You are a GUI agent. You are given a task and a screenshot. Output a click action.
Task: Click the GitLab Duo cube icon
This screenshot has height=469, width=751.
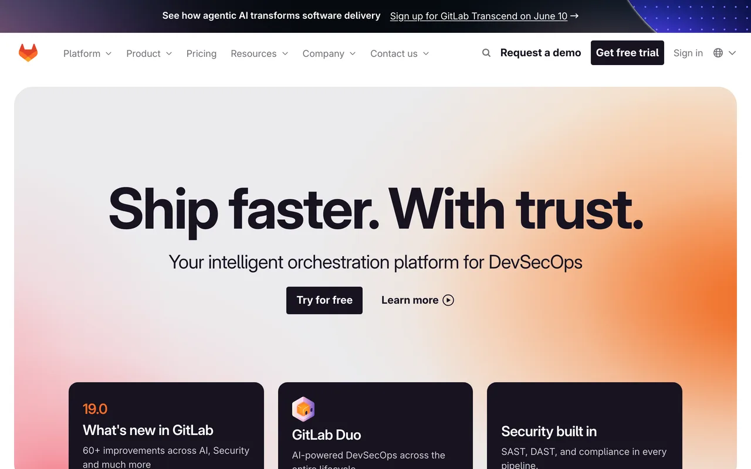click(303, 409)
